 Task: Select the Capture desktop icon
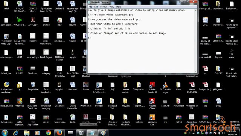[218, 54]
